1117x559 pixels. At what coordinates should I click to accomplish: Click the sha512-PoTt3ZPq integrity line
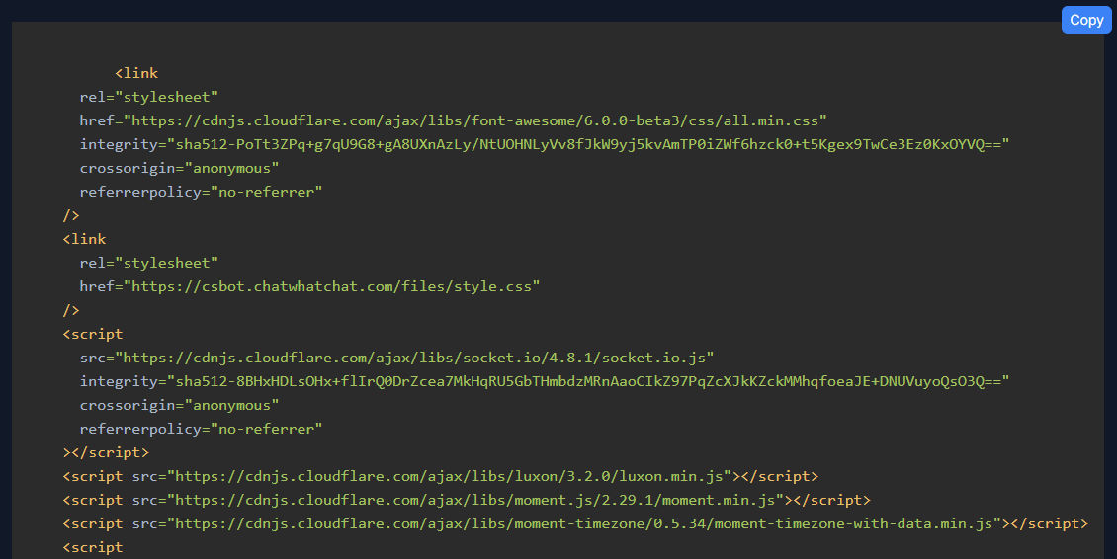coord(545,144)
